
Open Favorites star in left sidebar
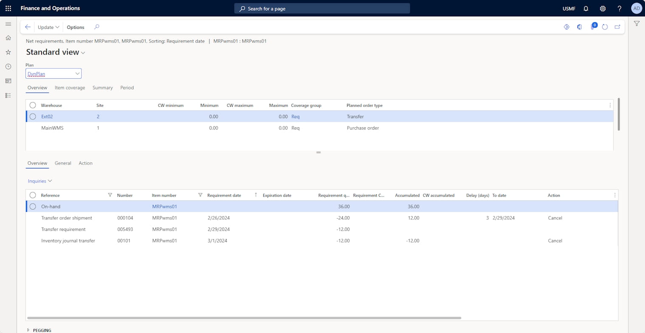click(x=8, y=52)
